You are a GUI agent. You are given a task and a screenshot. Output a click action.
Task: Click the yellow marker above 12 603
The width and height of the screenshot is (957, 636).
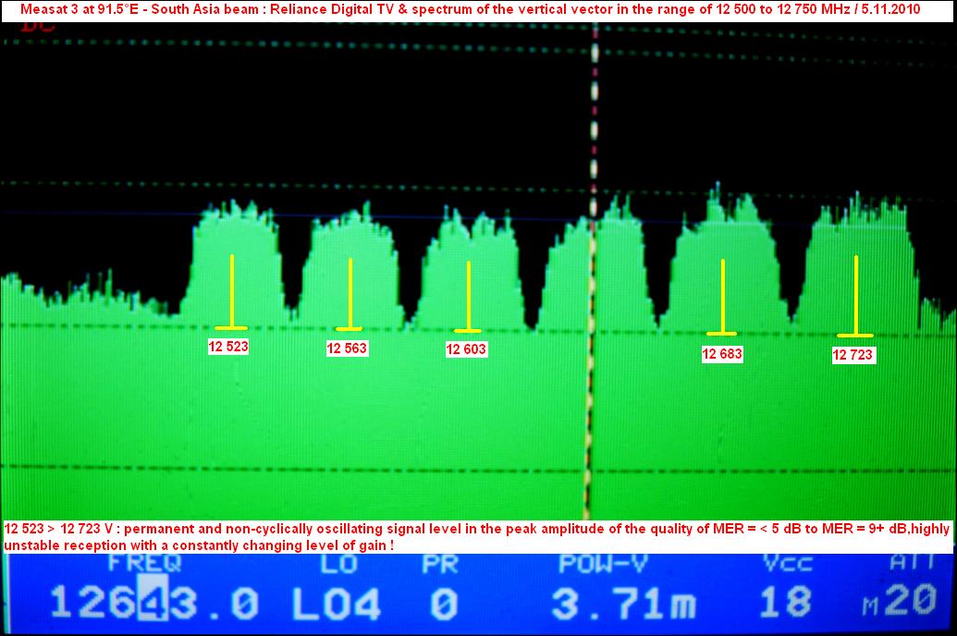[x=468, y=297]
